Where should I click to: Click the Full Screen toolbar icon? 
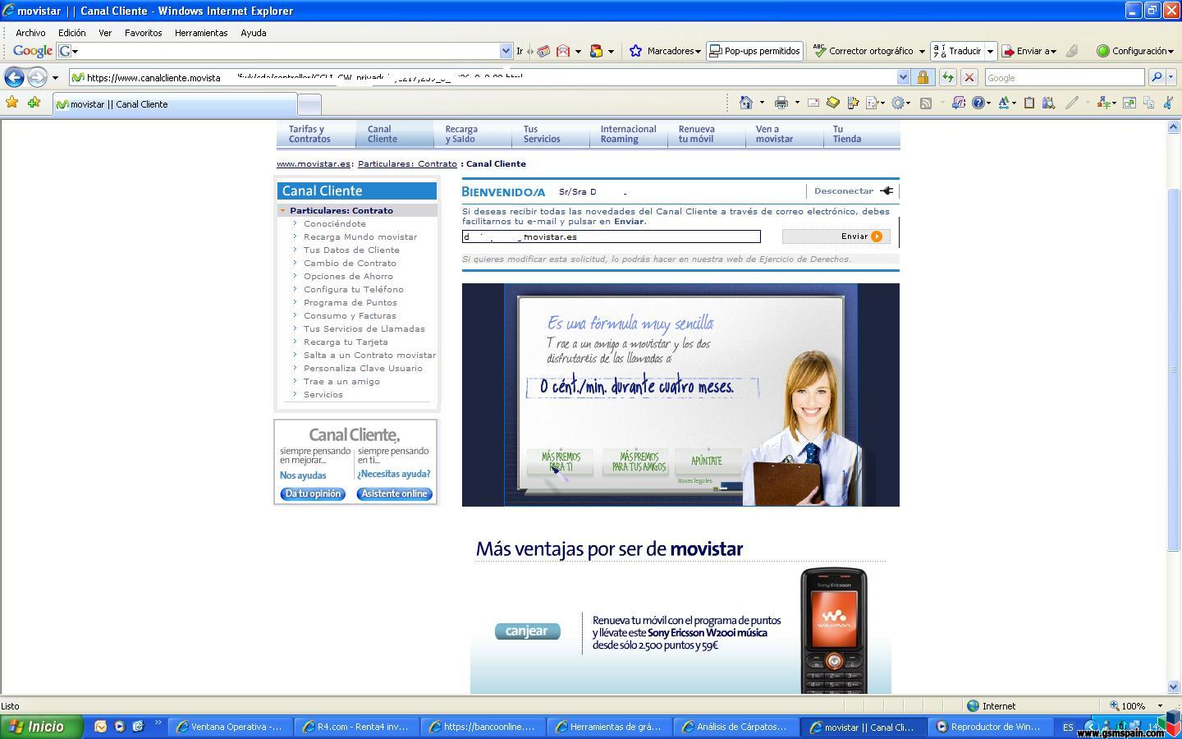click(x=1129, y=103)
